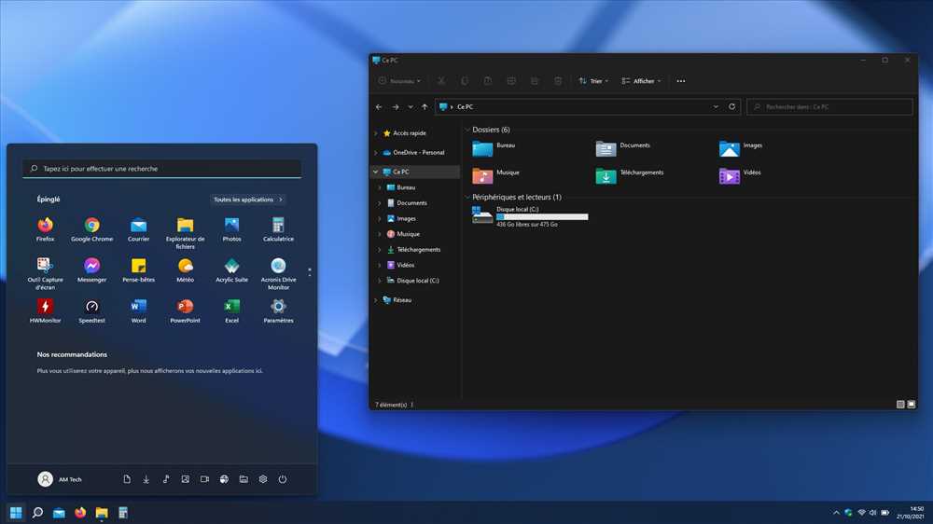
Task: Go back in File Explorer
Action: click(x=379, y=107)
